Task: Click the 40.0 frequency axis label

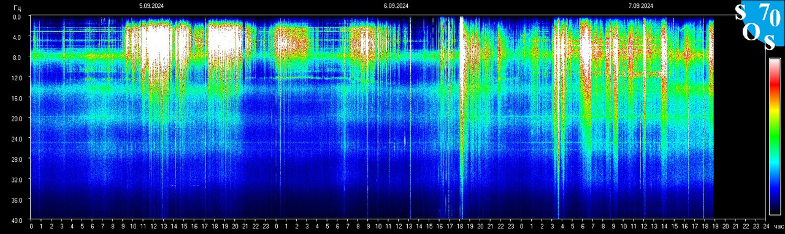Action: coord(17,220)
